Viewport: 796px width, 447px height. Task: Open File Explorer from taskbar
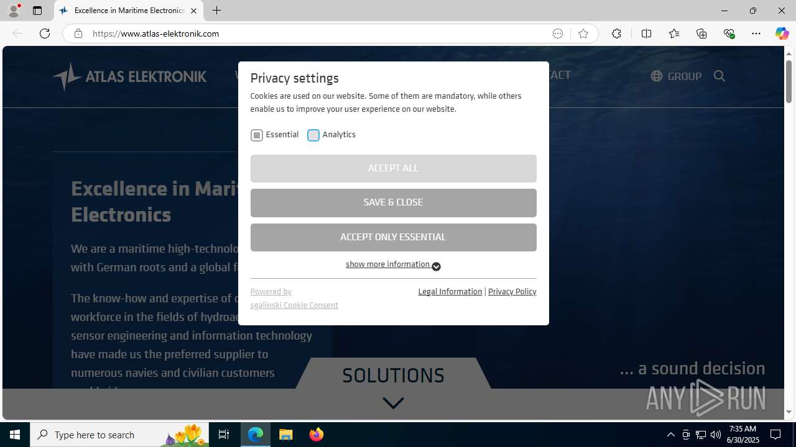click(x=286, y=435)
